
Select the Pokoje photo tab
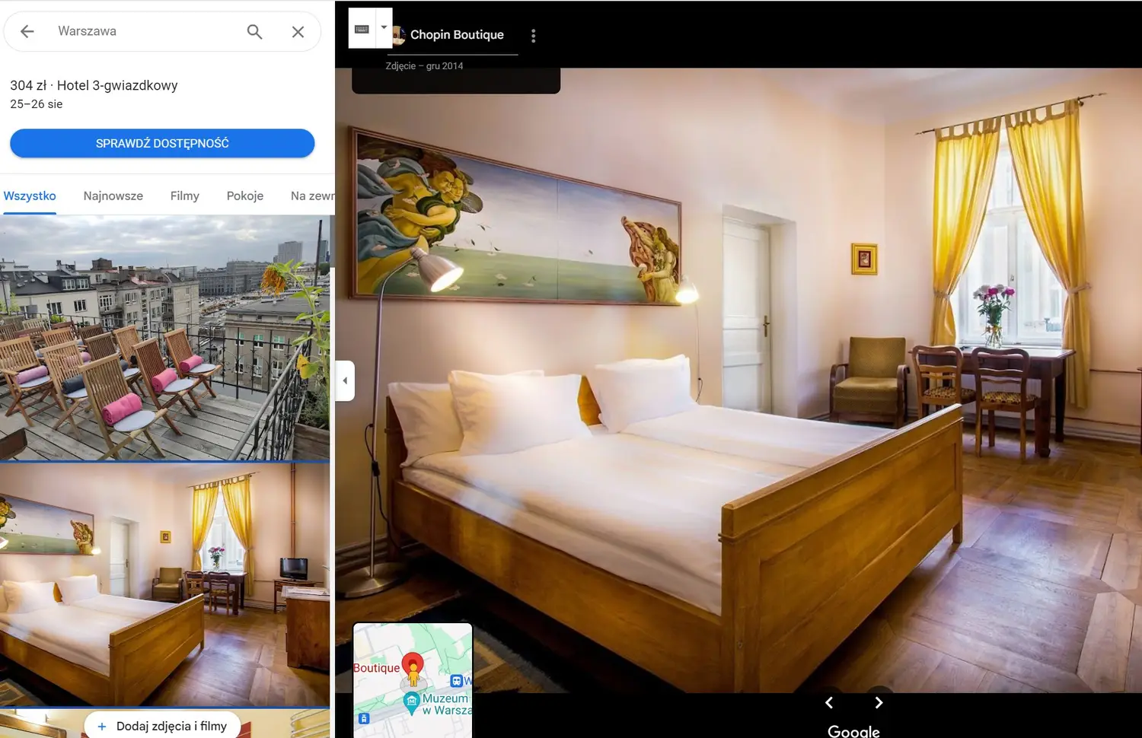pos(244,196)
